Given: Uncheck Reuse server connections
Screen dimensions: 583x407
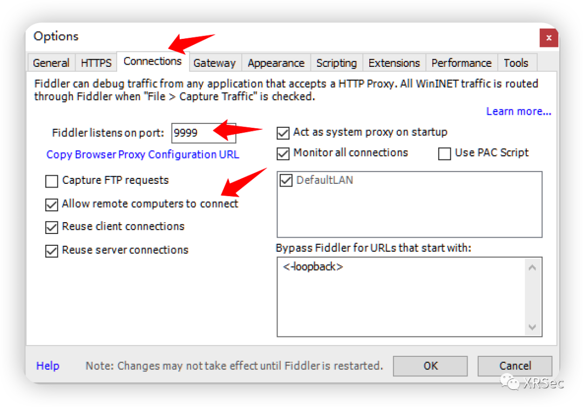Looking at the screenshot, I should [52, 251].
